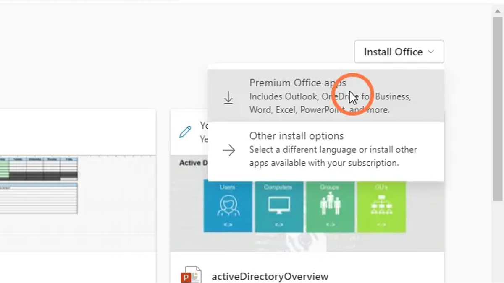The image size is (504, 283).
Task: Open the PowerPoint file icon for activeDirectoryOverview
Action: point(191,275)
